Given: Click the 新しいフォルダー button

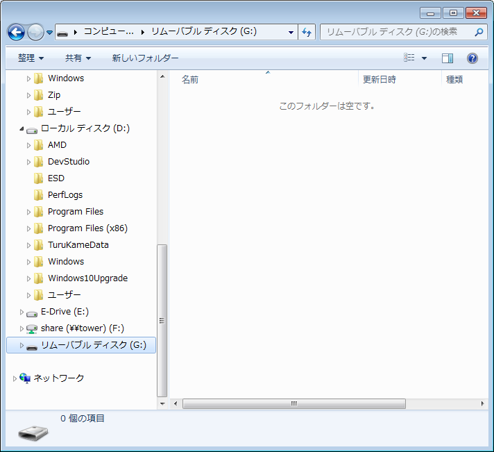Looking at the screenshot, I should tap(145, 58).
